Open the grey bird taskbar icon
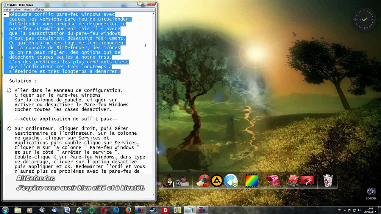The height and width of the screenshot is (214, 381). point(42,210)
